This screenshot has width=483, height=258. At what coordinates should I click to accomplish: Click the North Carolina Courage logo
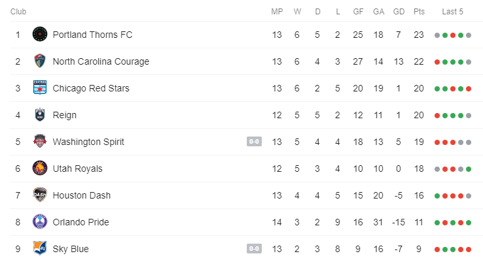40,61
